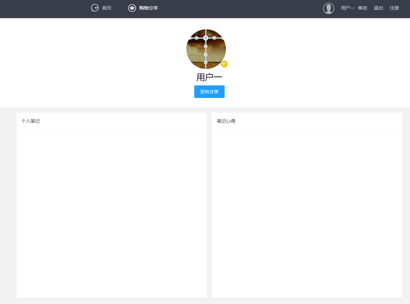Click inside the empty 个人笔记 panel body

111,211
